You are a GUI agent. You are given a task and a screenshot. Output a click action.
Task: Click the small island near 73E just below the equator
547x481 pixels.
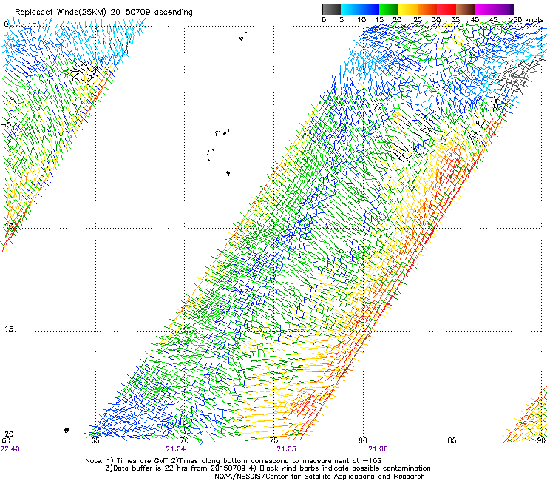(242, 38)
